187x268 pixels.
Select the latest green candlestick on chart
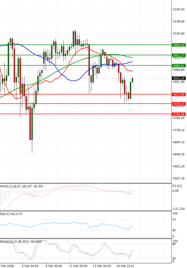133,80
